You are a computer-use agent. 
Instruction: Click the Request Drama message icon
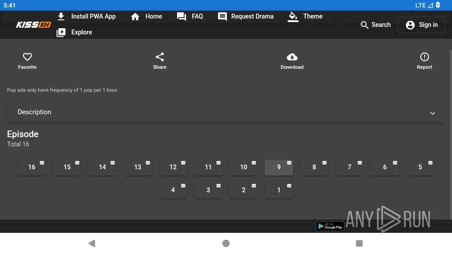pyautogui.click(x=222, y=16)
